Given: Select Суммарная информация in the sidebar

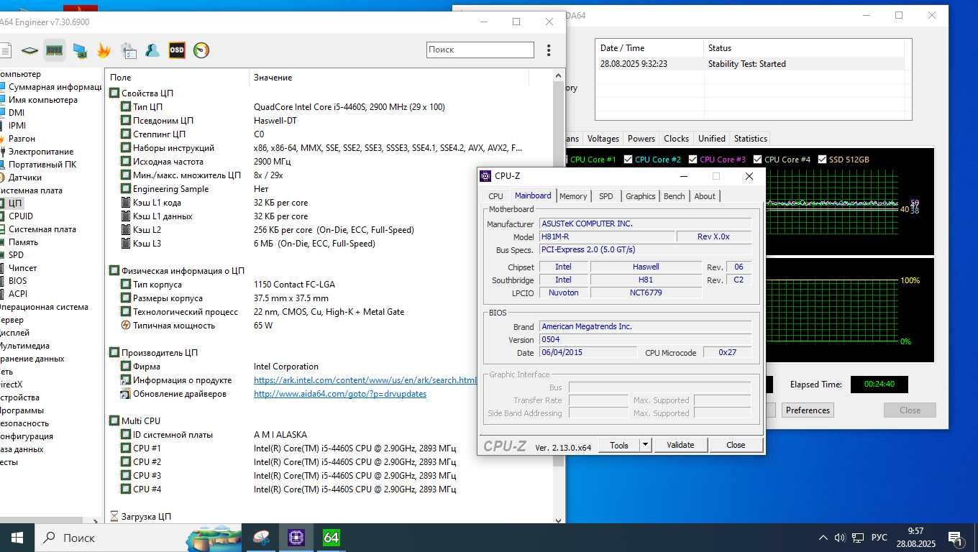Looking at the screenshot, I should point(55,87).
